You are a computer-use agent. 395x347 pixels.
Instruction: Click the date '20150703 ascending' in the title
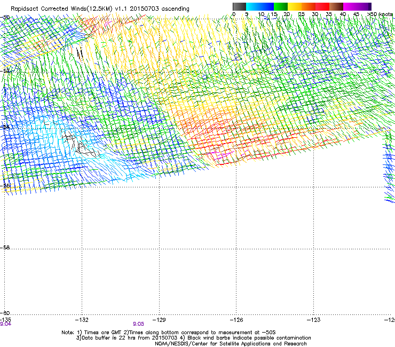point(160,9)
